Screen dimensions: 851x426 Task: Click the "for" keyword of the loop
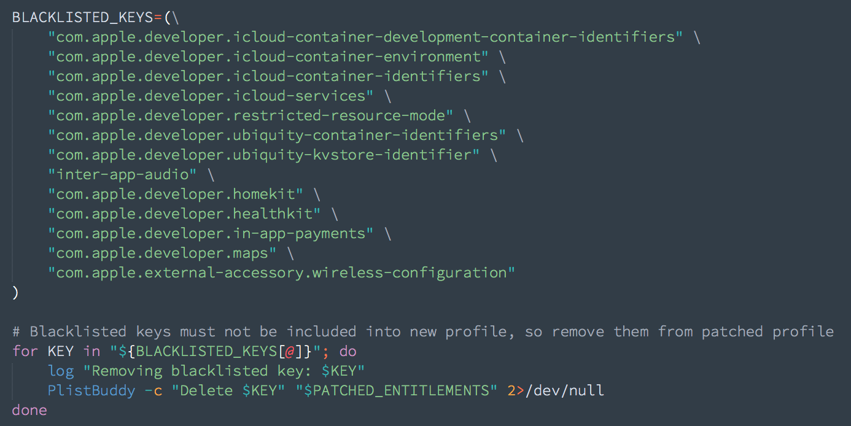(25, 351)
